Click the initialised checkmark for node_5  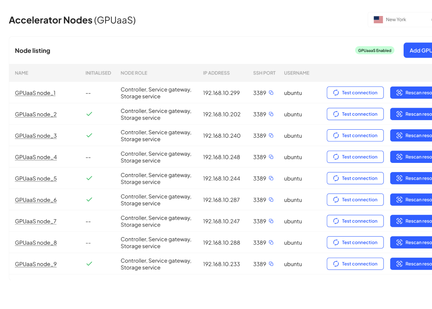(x=89, y=178)
